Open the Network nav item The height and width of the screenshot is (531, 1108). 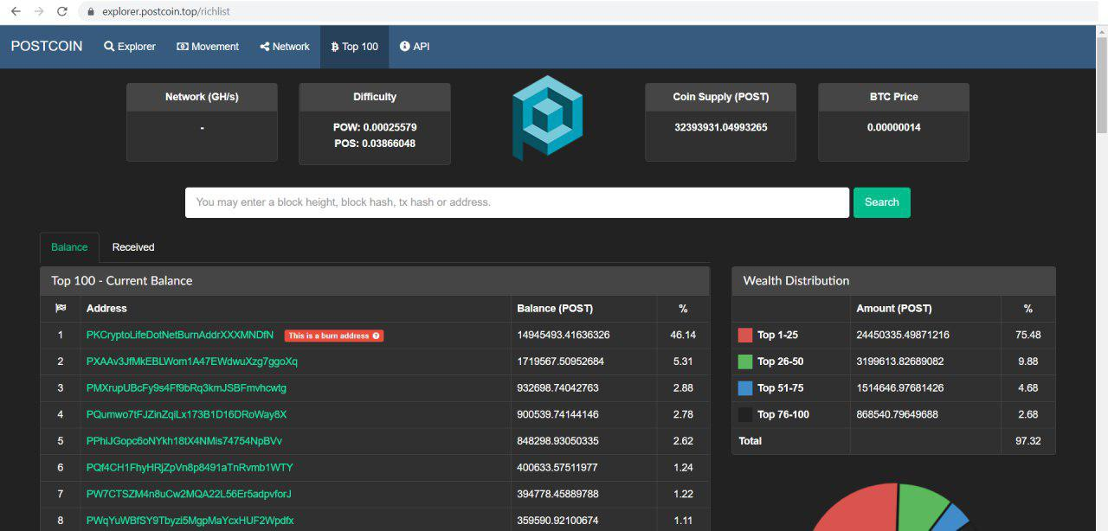tap(284, 47)
